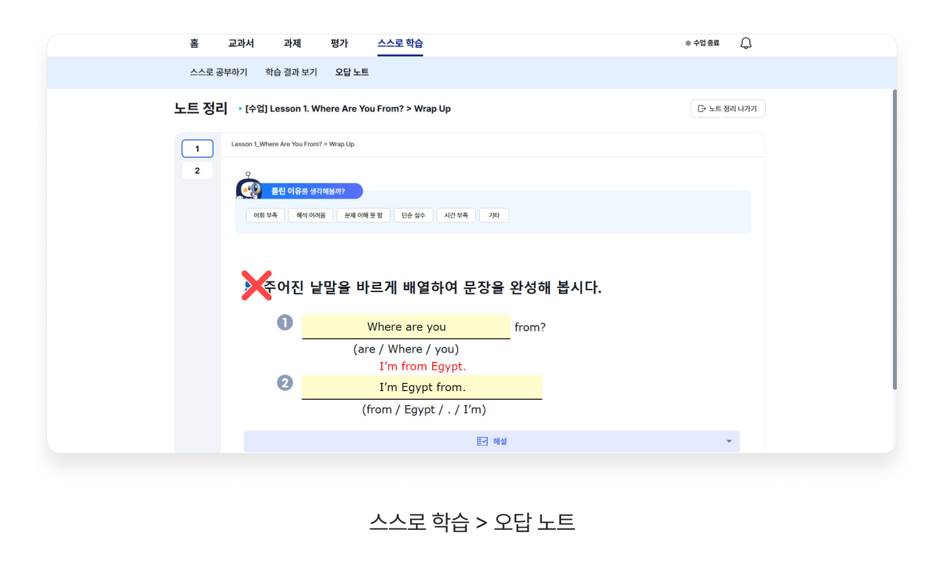Viewport: 944px width, 573px height.
Task: Click the 수업 종료 button
Action: coord(703,43)
